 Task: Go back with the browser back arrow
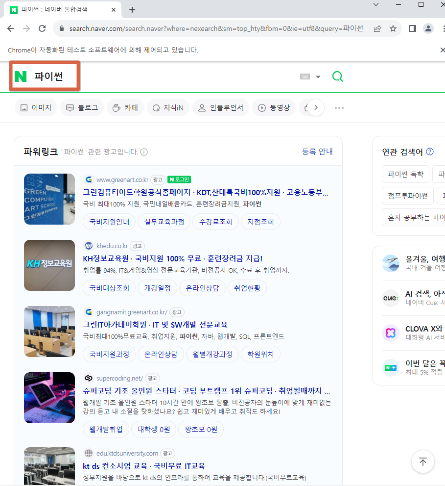[x=11, y=28]
